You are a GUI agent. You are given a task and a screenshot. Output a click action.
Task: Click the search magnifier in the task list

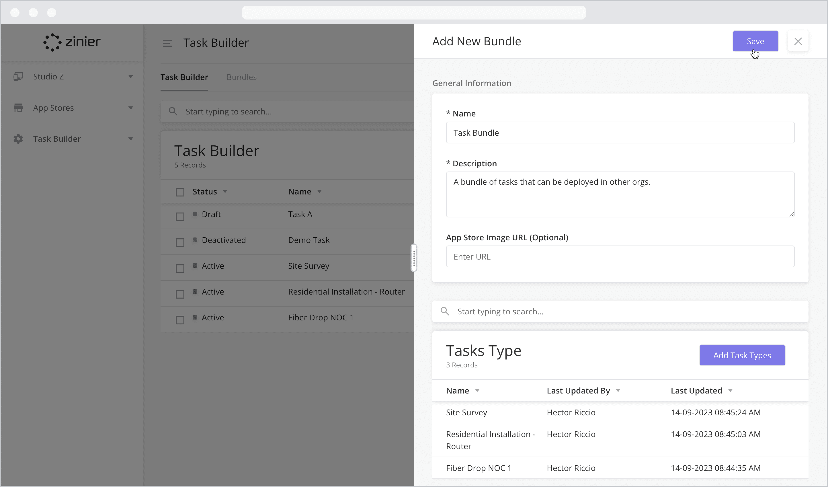point(173,111)
